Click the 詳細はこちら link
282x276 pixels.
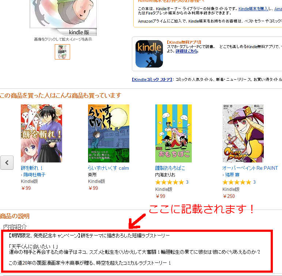[187, 51]
